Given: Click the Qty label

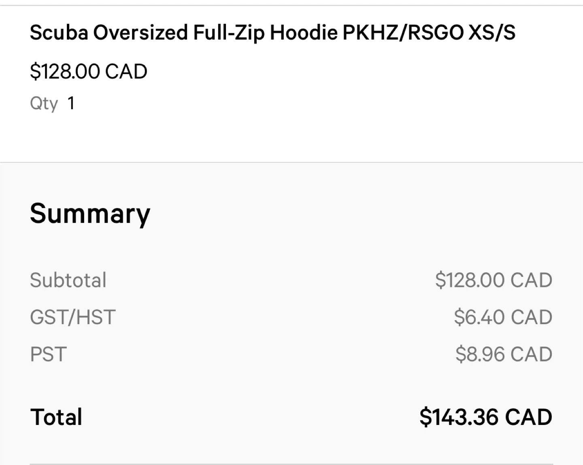Looking at the screenshot, I should (44, 104).
